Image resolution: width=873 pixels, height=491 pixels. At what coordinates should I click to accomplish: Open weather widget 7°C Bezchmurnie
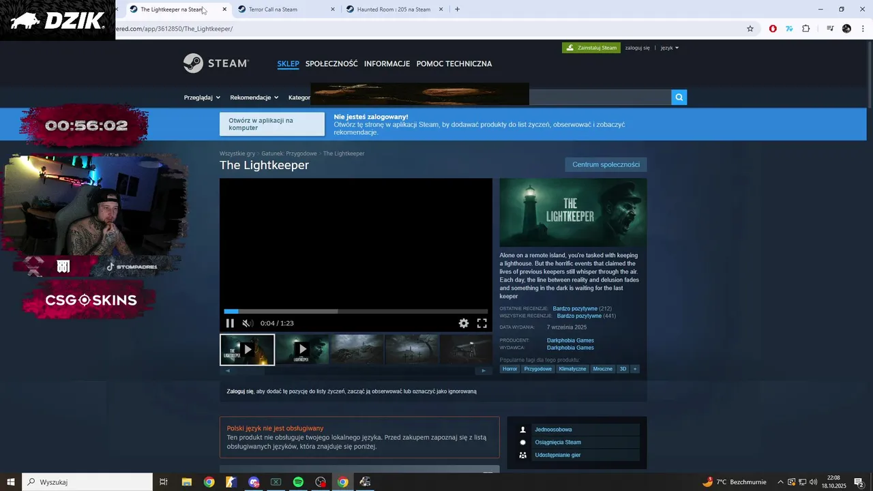(x=735, y=482)
